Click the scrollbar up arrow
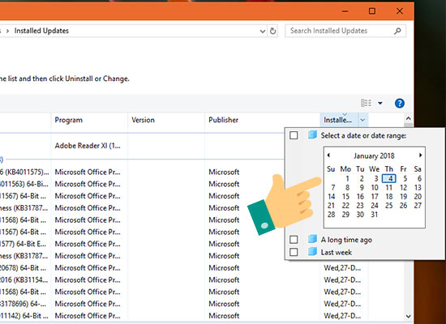 coord(408,118)
